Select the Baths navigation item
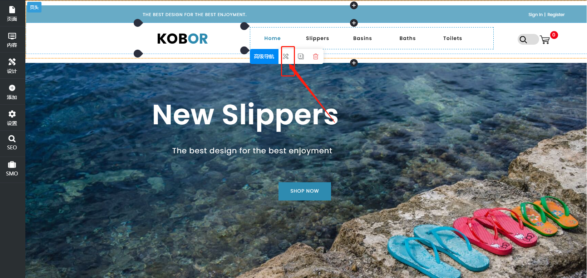This screenshot has width=587, height=278. [408, 38]
